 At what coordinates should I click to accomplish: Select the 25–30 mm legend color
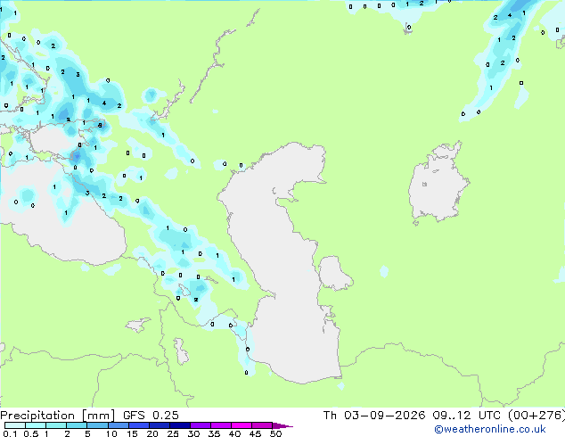(179, 425)
